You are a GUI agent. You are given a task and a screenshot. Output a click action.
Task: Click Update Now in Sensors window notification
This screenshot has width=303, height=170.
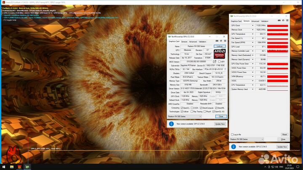[x=282, y=146]
